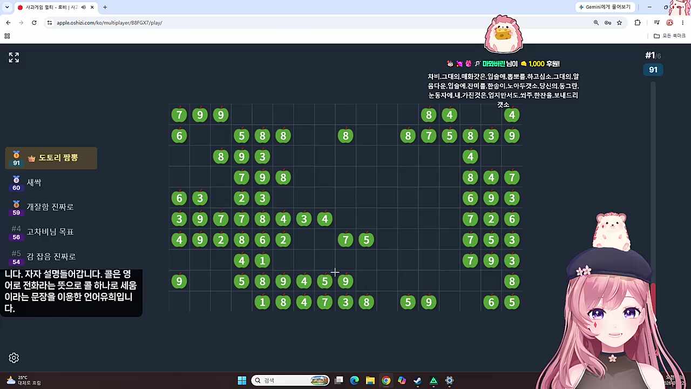This screenshot has height=389, width=691.
Task: Open the saved password key icon
Action: [x=608, y=23]
